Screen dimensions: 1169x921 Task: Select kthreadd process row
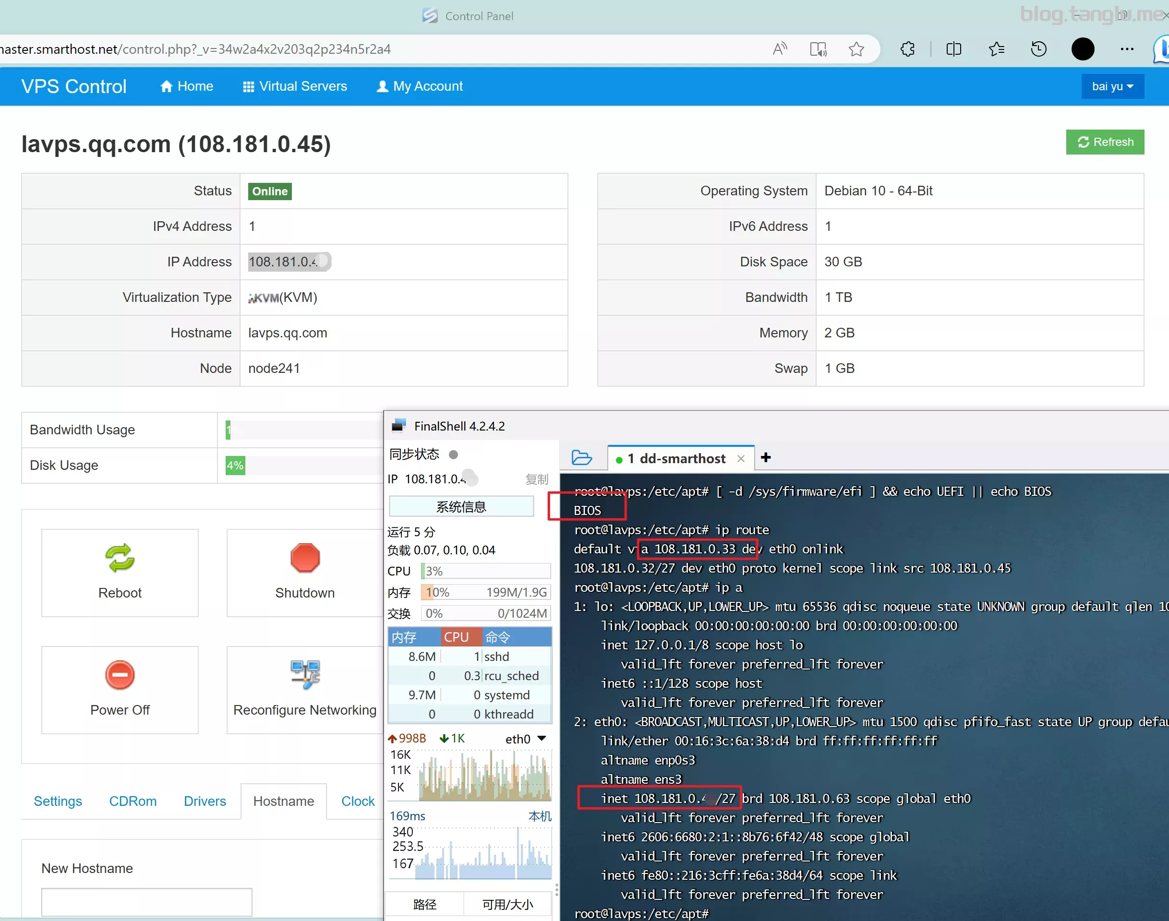tap(470, 714)
